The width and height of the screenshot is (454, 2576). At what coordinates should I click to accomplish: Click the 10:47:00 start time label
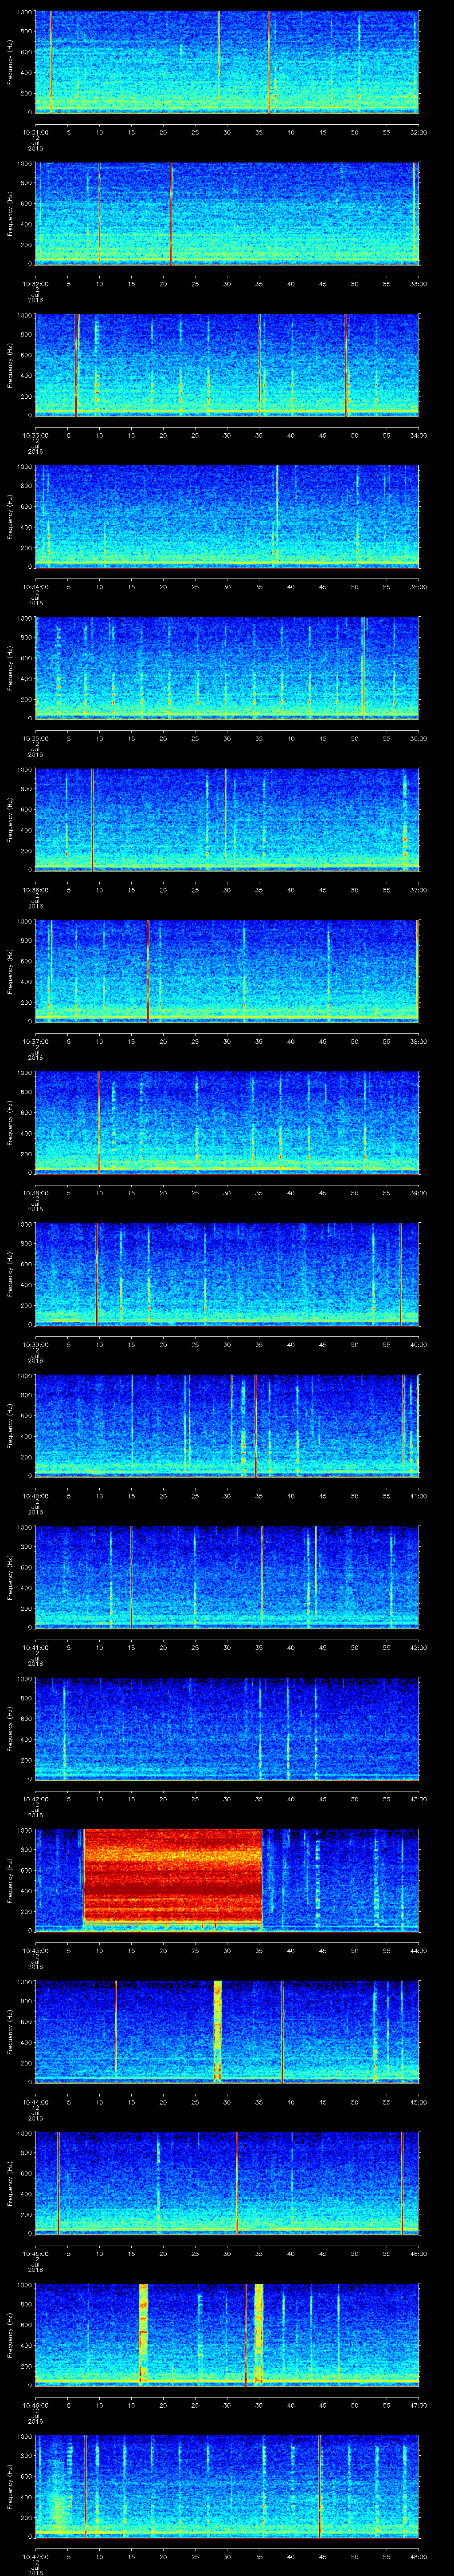tap(35, 2557)
